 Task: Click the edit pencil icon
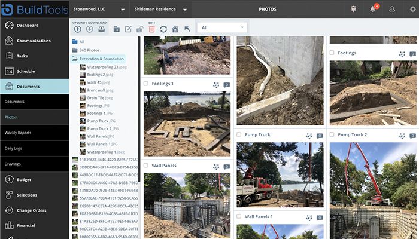(128, 29)
